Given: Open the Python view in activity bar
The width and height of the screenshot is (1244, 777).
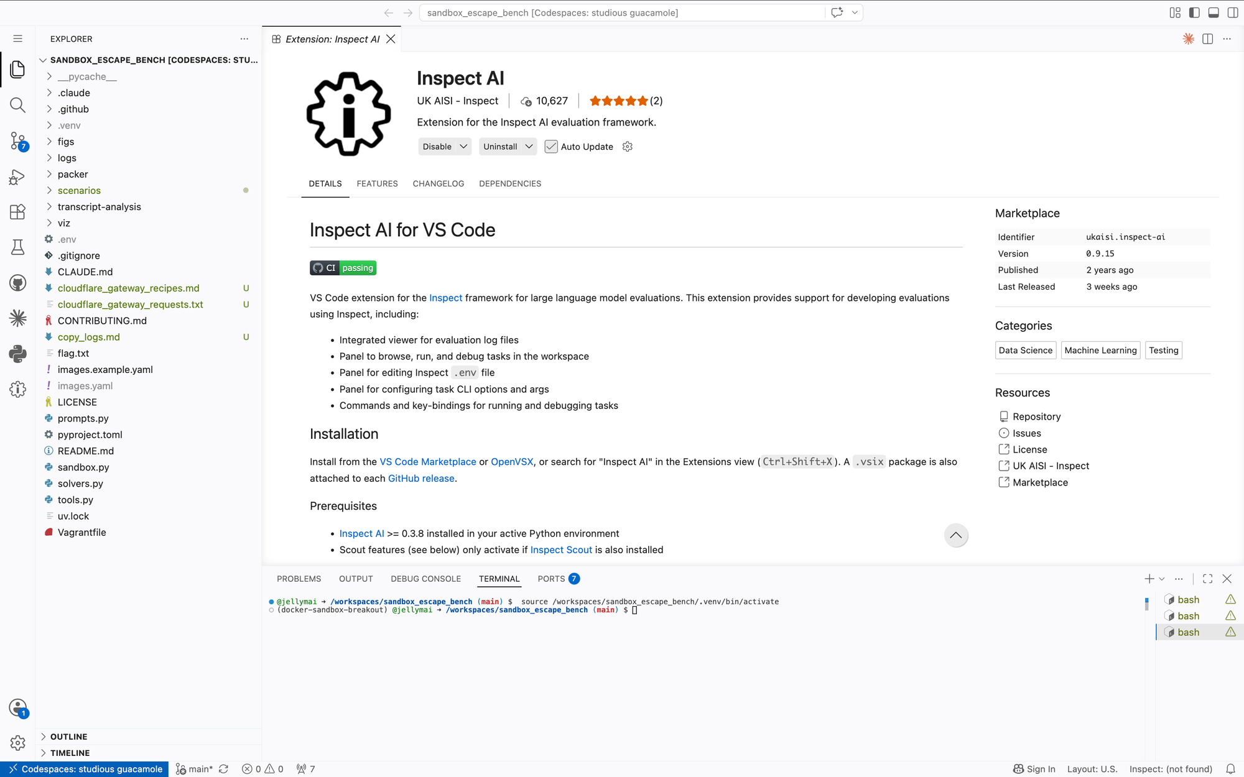Looking at the screenshot, I should pos(17,354).
